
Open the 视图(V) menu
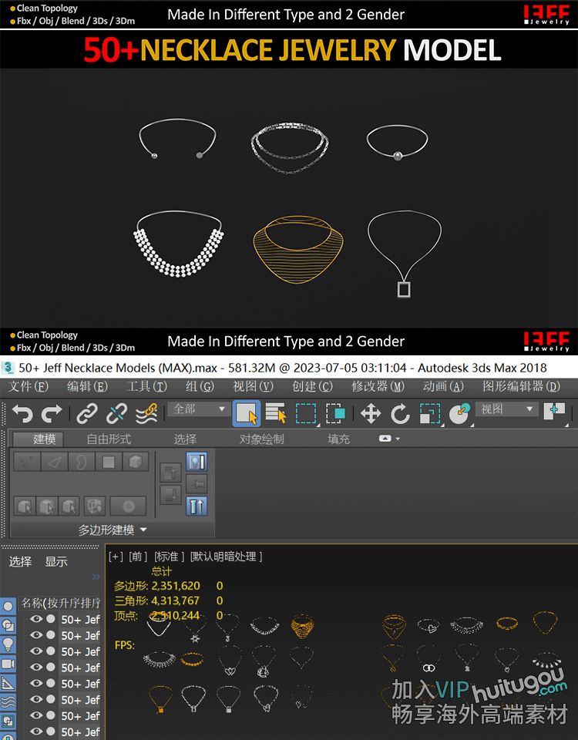253,386
